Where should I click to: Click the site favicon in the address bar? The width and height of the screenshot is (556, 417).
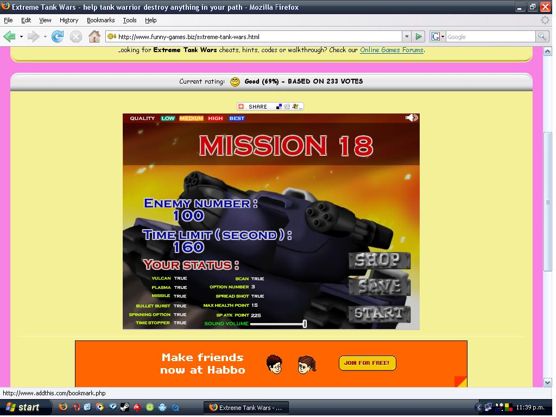click(x=112, y=36)
